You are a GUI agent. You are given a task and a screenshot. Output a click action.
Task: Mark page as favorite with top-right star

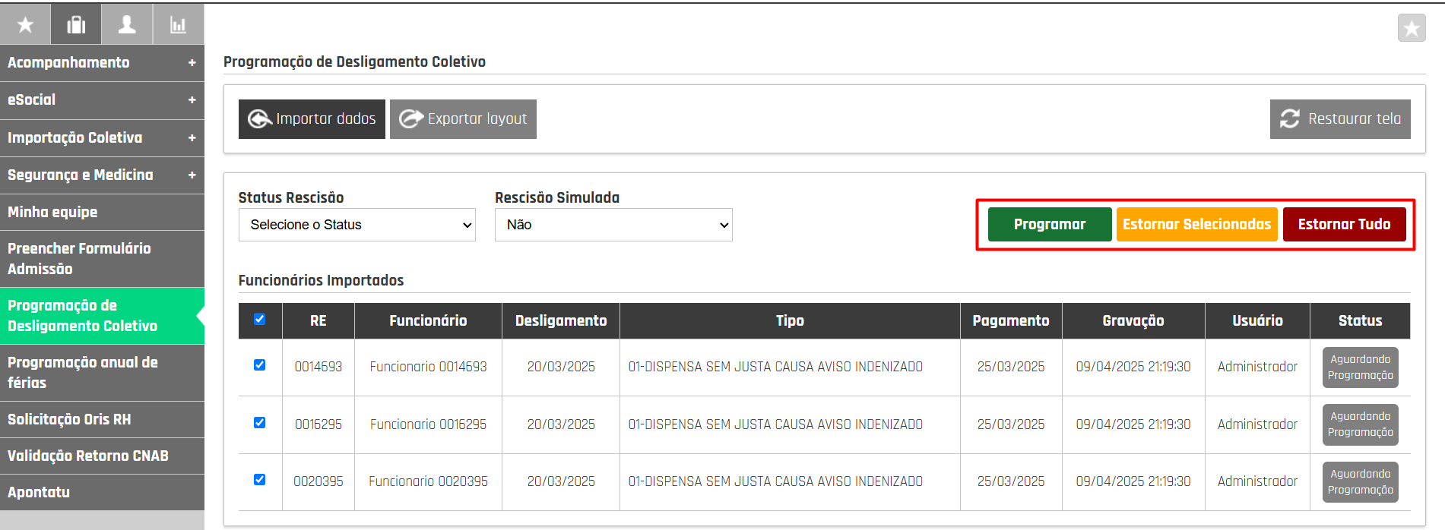(x=1412, y=28)
